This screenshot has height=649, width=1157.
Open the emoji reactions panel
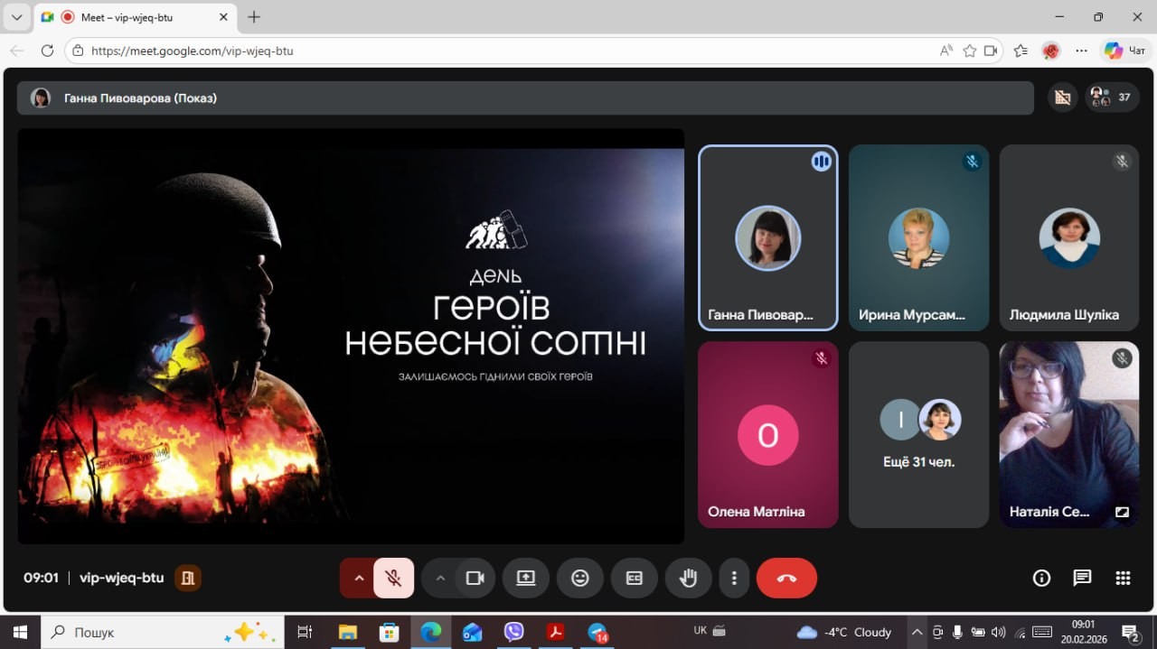click(580, 579)
